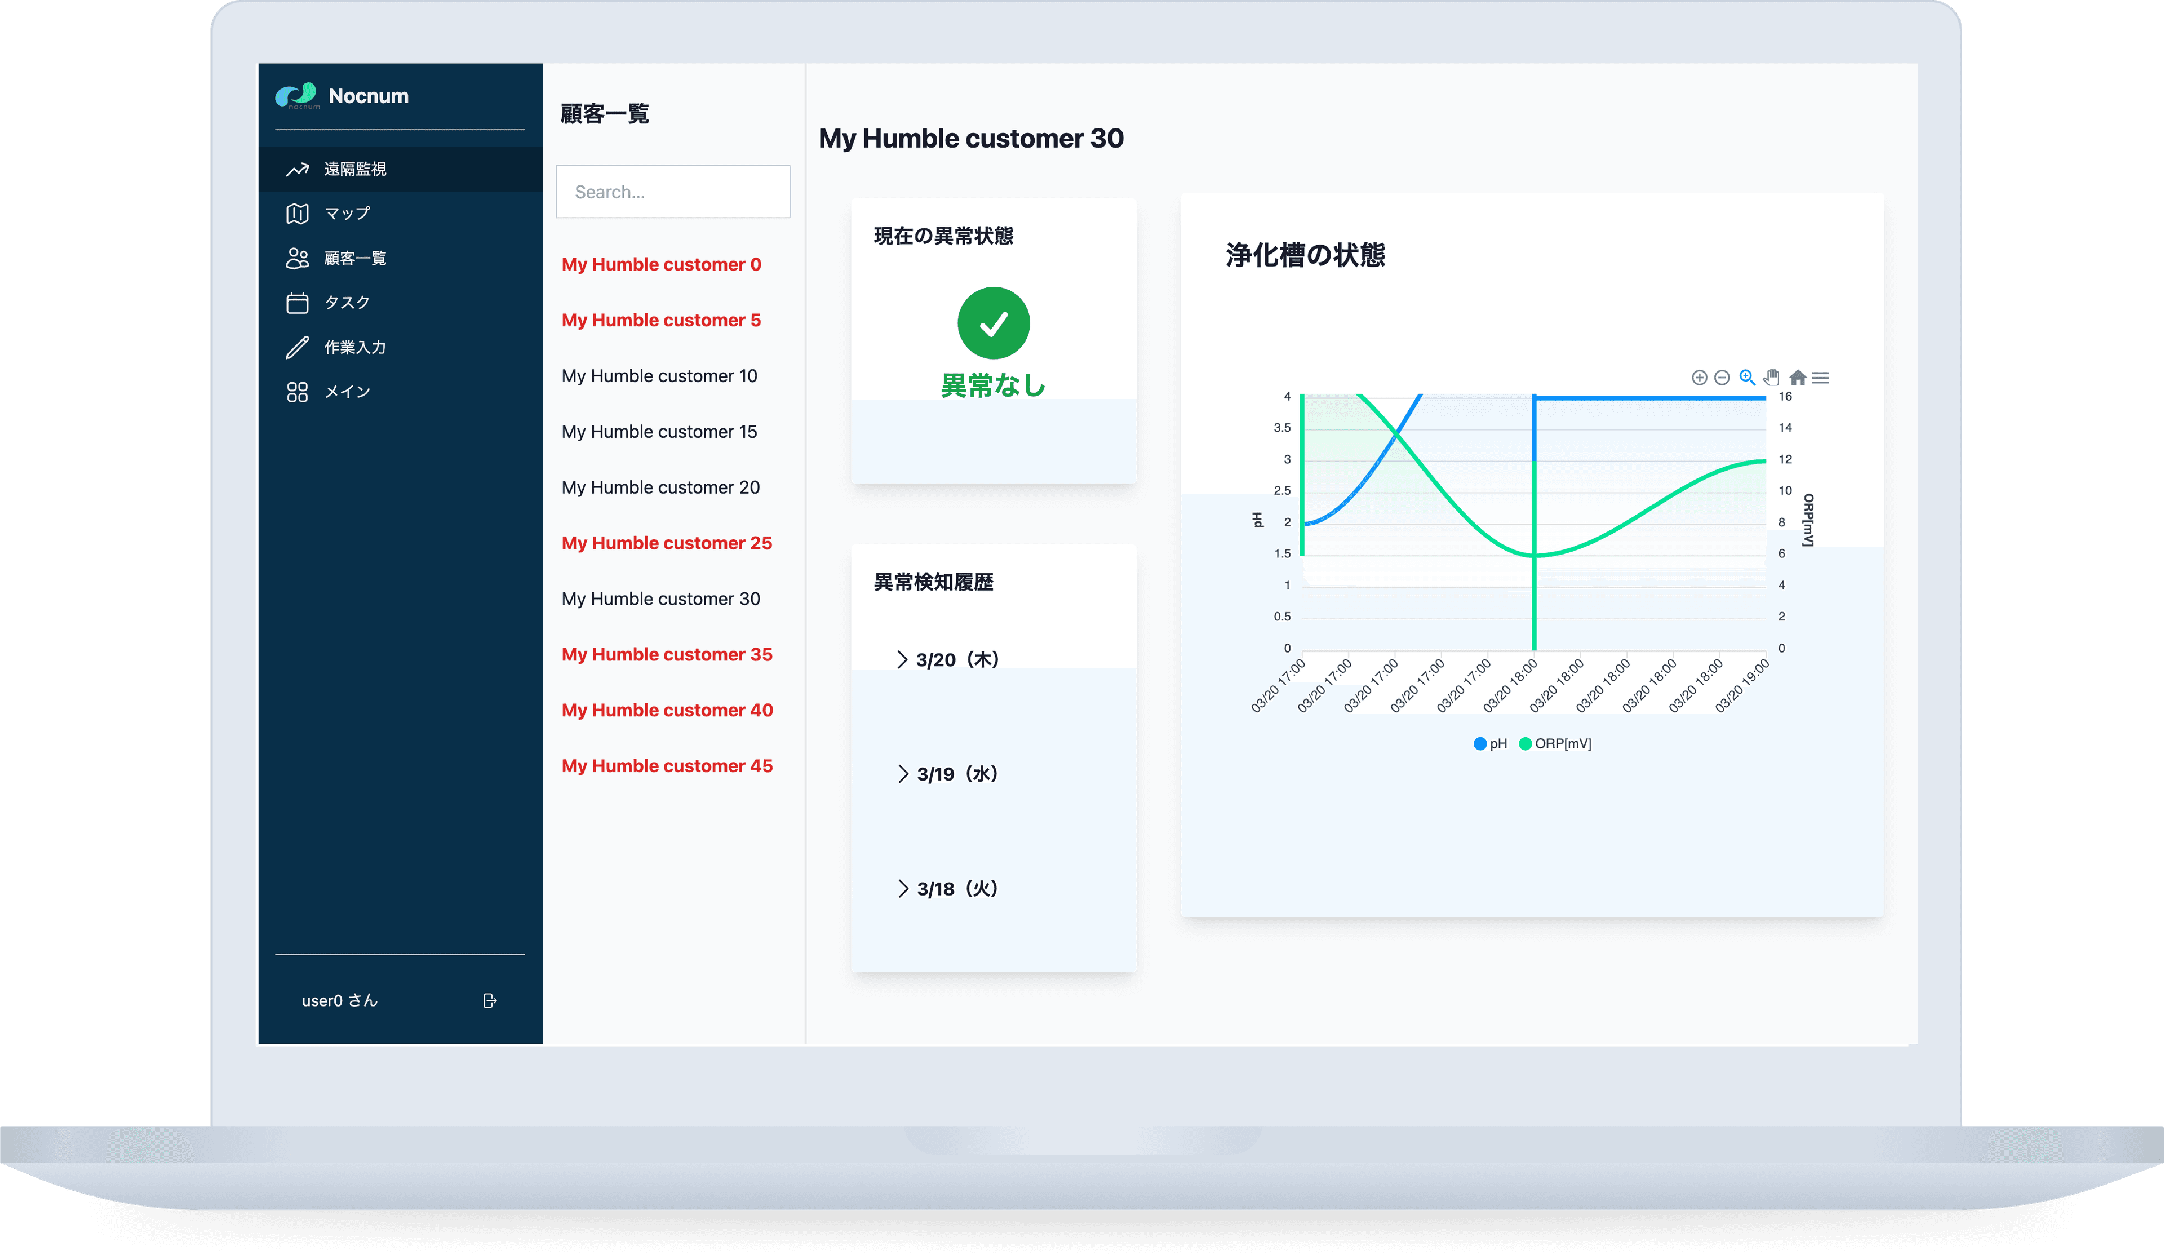Select My Humble customer 25
The image size is (2164, 1259).
click(667, 544)
